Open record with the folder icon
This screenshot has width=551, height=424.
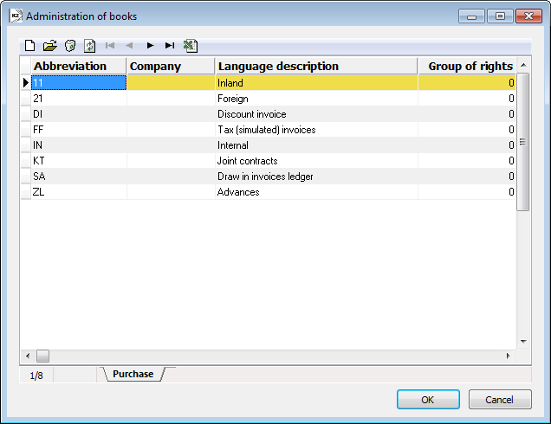coord(50,46)
